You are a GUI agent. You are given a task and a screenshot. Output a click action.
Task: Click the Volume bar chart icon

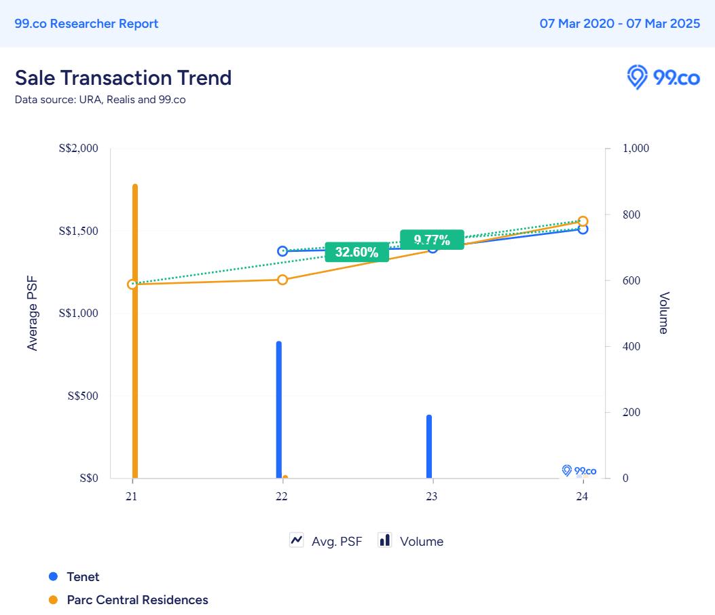tap(385, 540)
